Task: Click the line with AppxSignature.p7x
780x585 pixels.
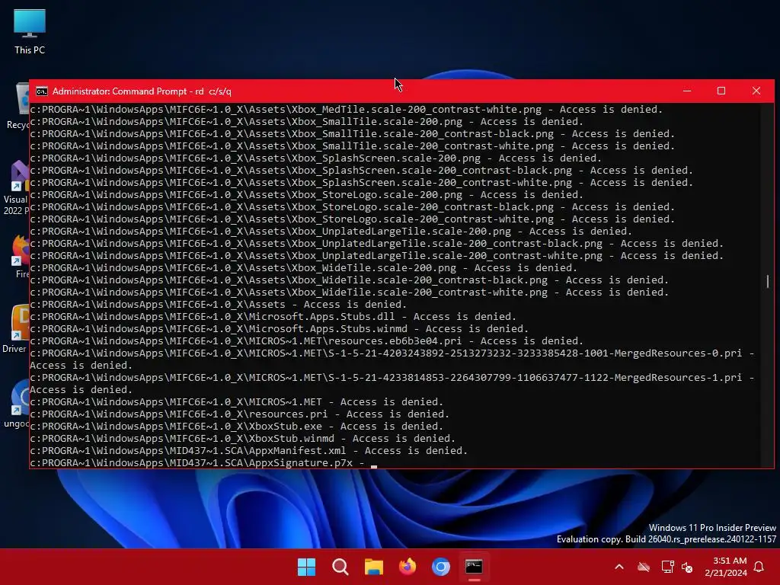Action: 197,463
